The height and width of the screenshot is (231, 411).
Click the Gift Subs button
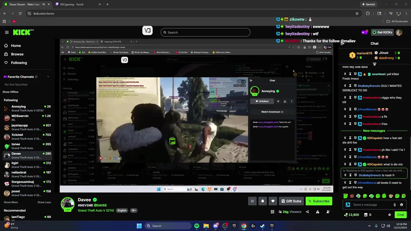click(292, 201)
